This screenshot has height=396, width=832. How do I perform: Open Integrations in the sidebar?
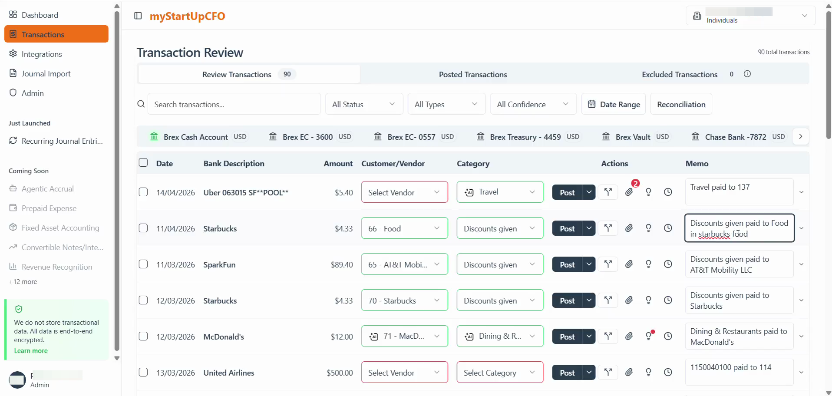click(x=56, y=54)
